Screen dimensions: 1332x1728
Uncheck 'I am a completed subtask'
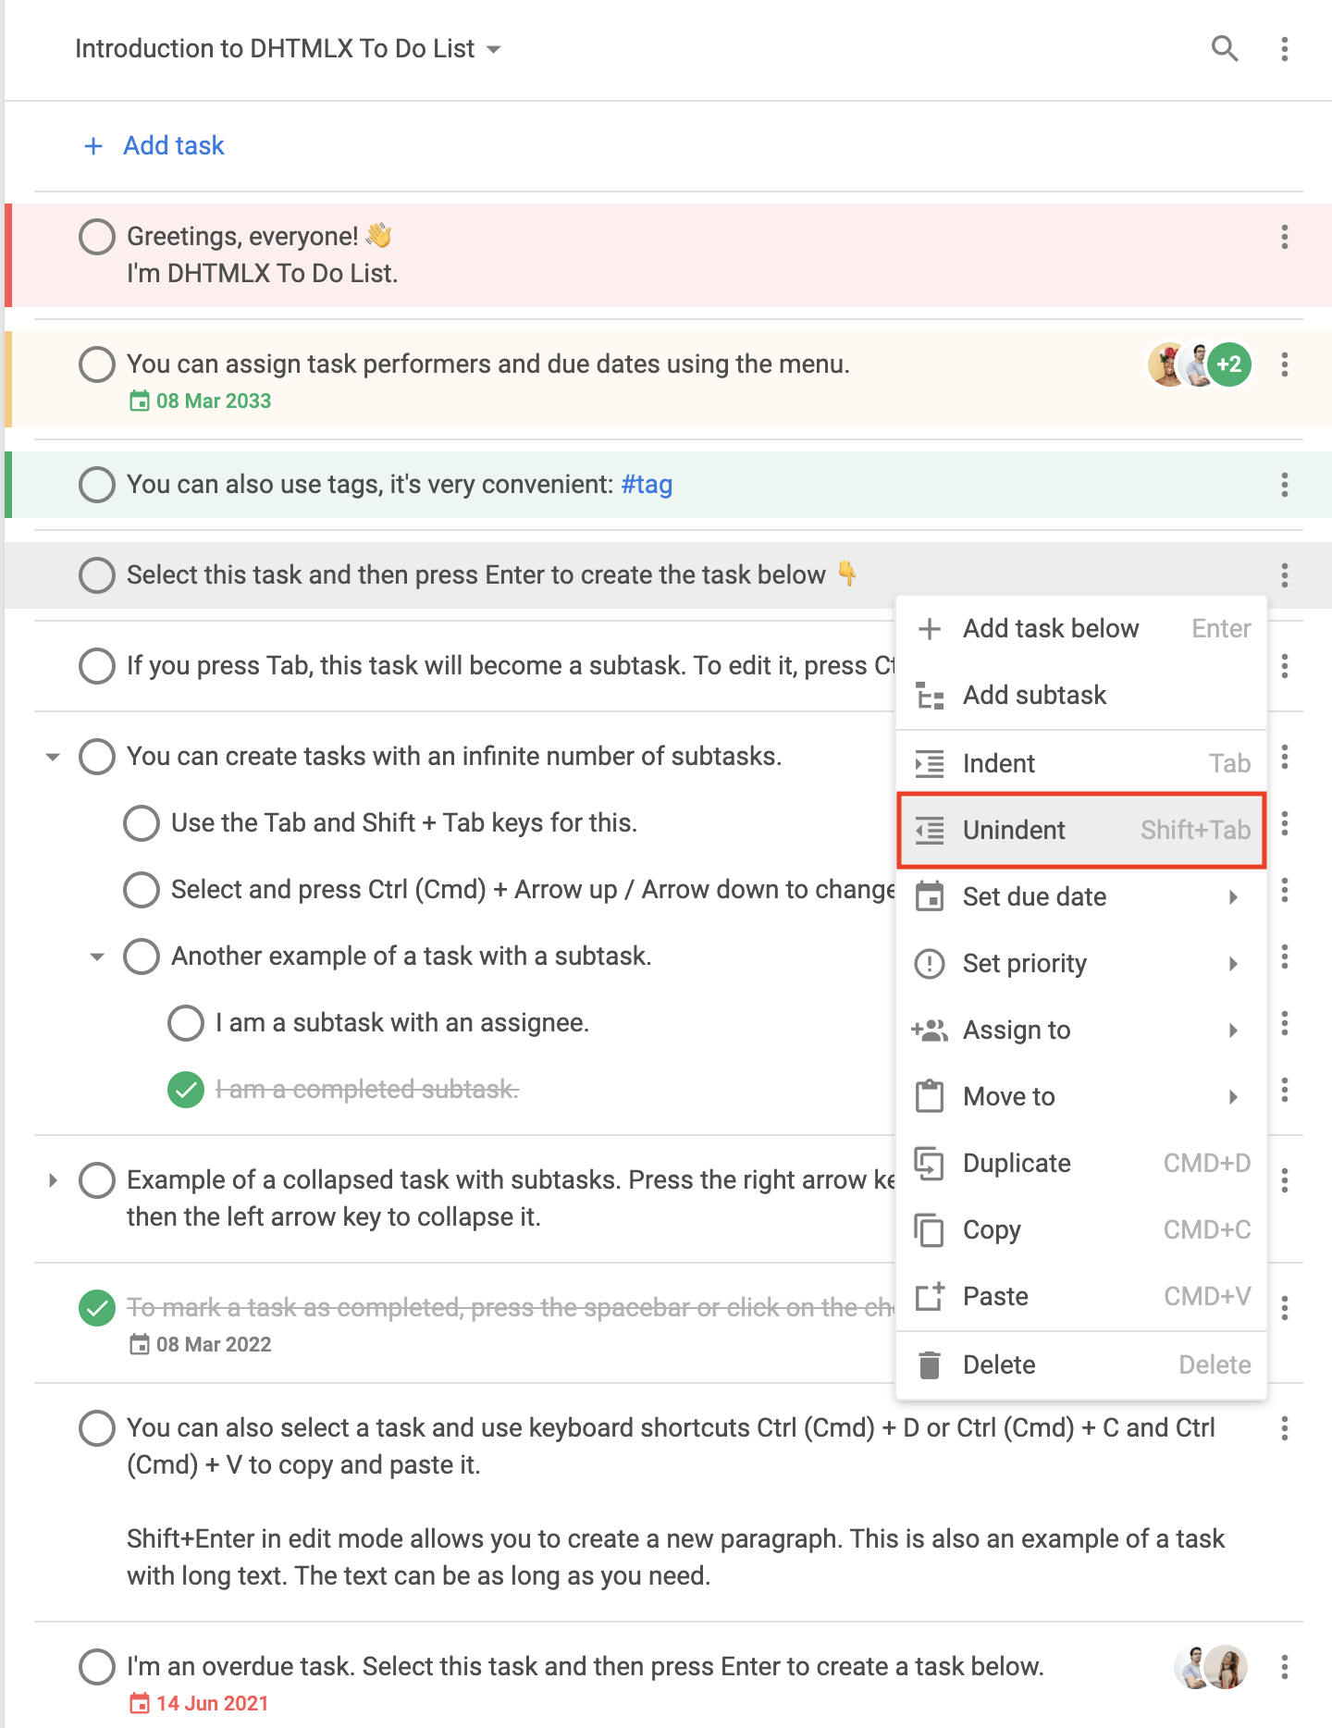[186, 1090]
